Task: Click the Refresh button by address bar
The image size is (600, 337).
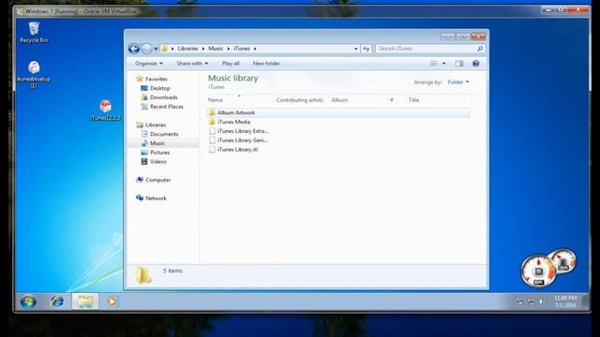Action: pyautogui.click(x=367, y=49)
